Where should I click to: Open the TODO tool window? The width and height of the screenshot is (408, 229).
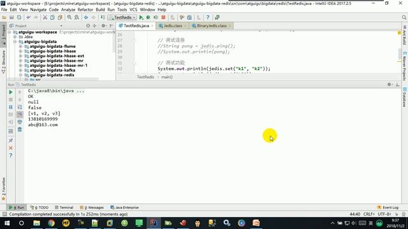point(40,207)
